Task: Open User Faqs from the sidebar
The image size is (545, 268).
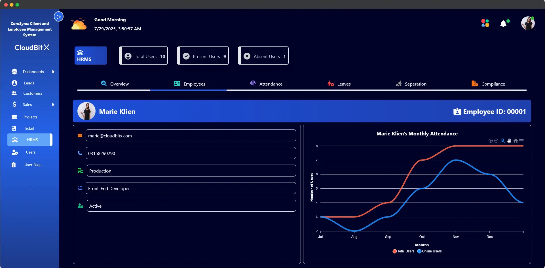Action: 33,165
